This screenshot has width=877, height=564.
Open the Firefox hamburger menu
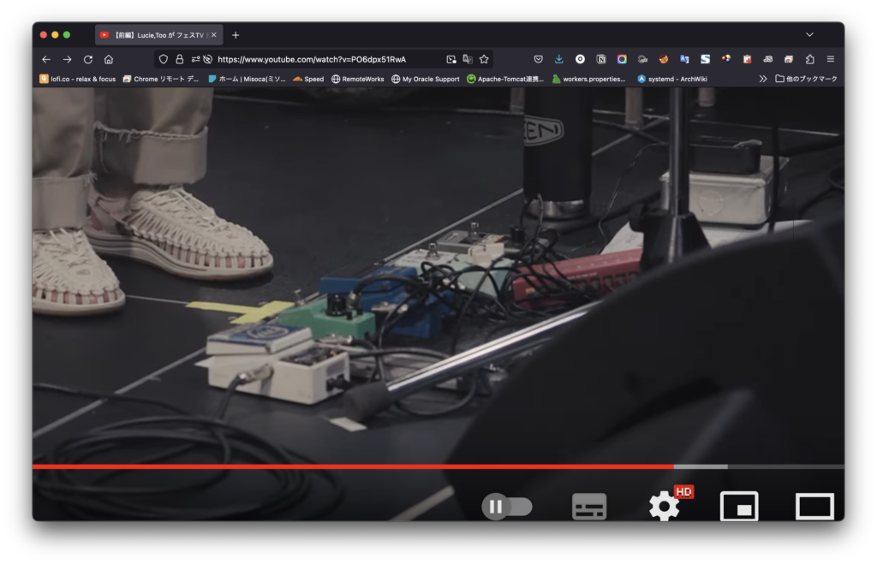pyautogui.click(x=830, y=59)
